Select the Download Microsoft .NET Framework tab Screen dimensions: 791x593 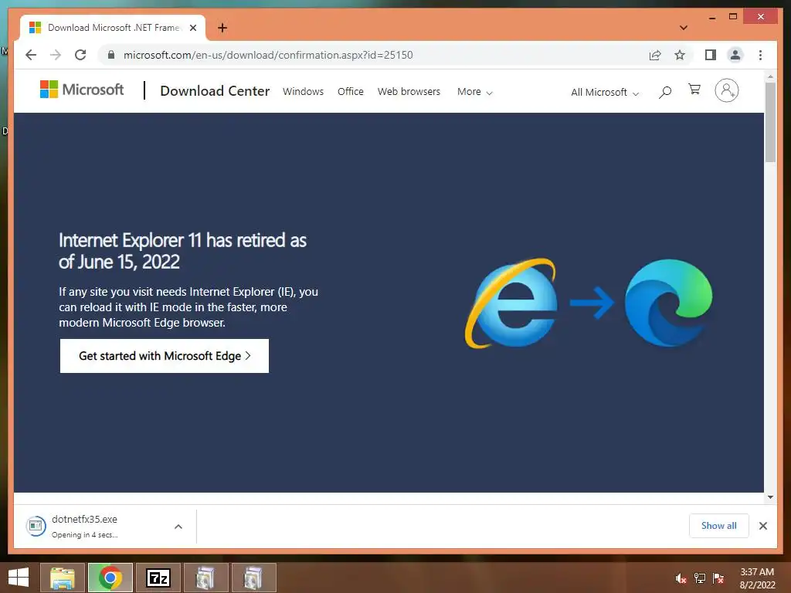[x=113, y=28]
